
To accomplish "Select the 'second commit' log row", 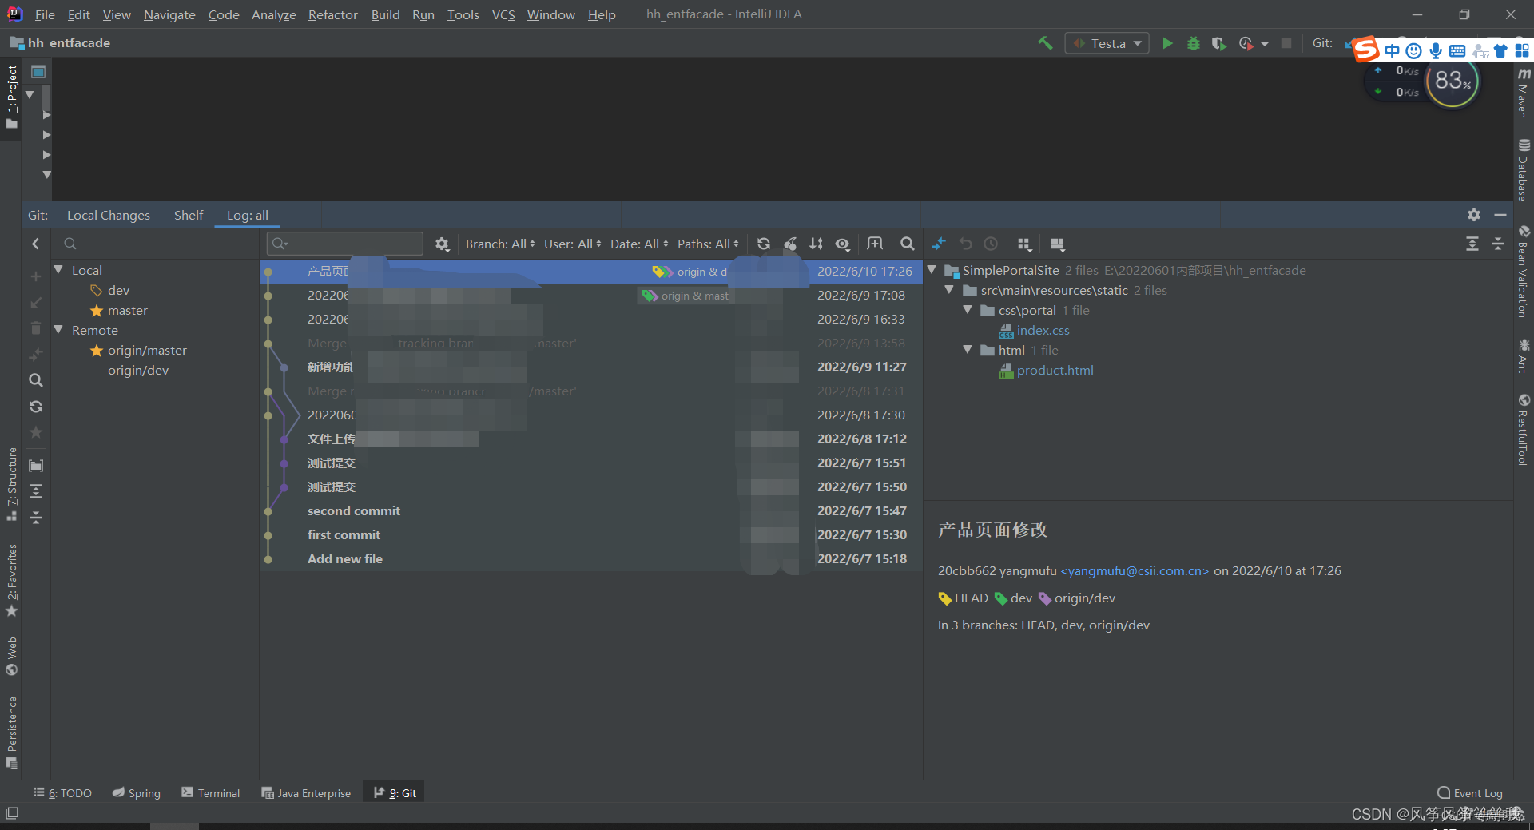I will pos(590,511).
